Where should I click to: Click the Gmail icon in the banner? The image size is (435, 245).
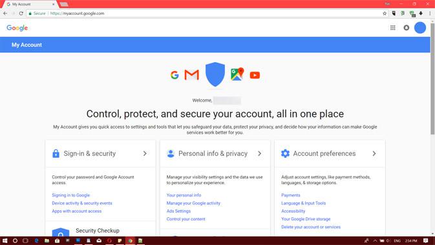pos(192,75)
